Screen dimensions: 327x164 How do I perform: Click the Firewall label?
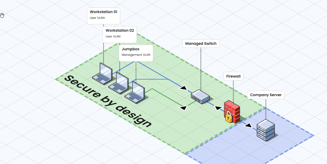pyautogui.click(x=233, y=76)
